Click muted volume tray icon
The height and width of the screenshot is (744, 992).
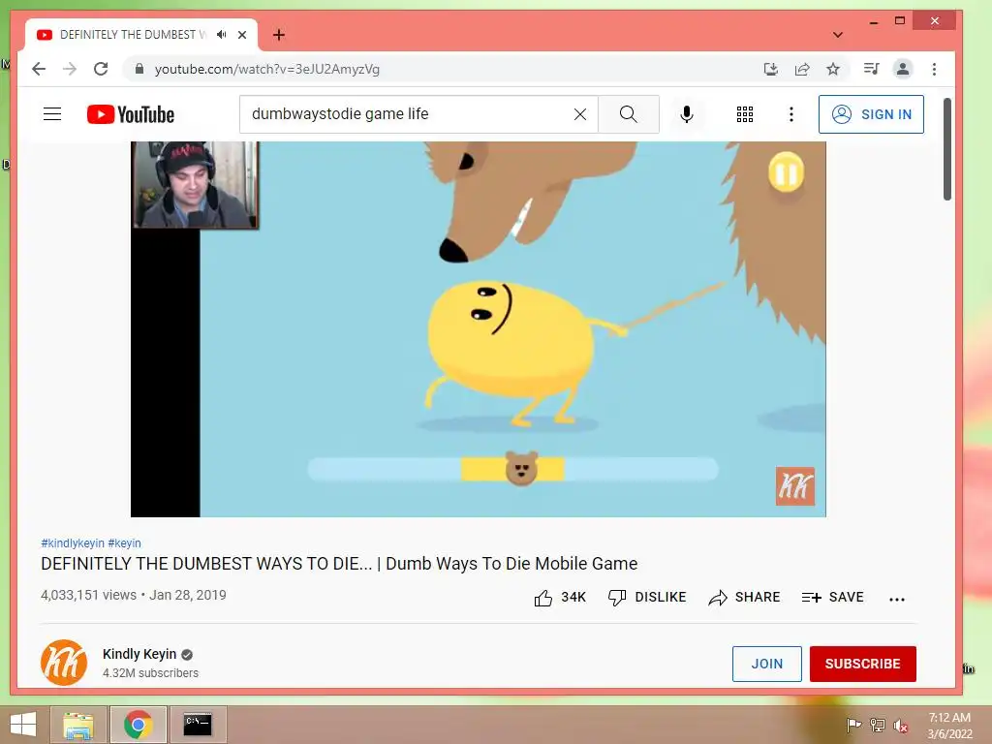point(901,726)
